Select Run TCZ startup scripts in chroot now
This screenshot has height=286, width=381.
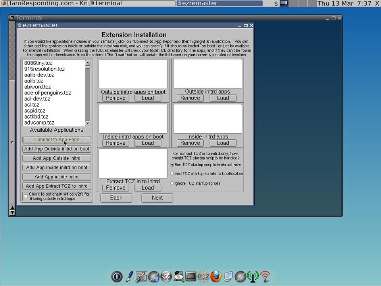[x=172, y=165]
